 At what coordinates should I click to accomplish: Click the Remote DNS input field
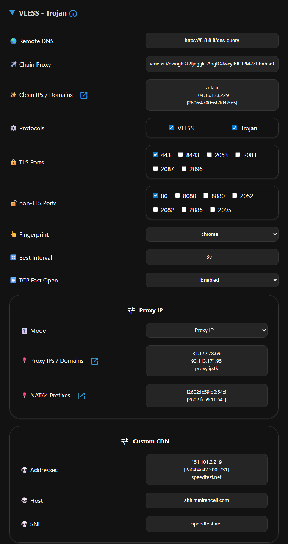212,40
